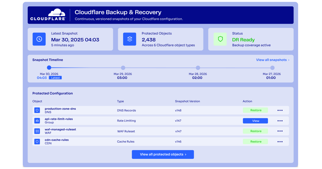Click the clock icon for Latest Snapshot
The height and width of the screenshot is (169, 322).
click(39, 39)
